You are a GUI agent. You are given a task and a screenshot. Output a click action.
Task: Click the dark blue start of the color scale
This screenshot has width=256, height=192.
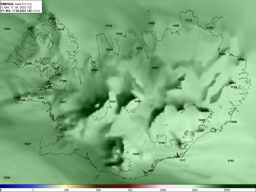[x=3, y=186]
